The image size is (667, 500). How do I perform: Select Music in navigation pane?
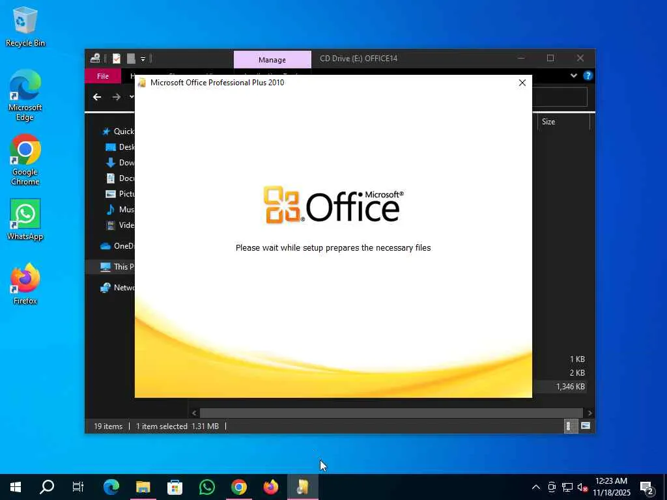point(120,210)
